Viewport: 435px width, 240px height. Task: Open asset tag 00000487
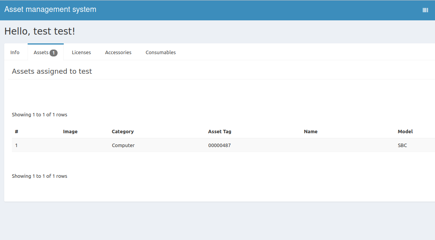pyautogui.click(x=219, y=145)
